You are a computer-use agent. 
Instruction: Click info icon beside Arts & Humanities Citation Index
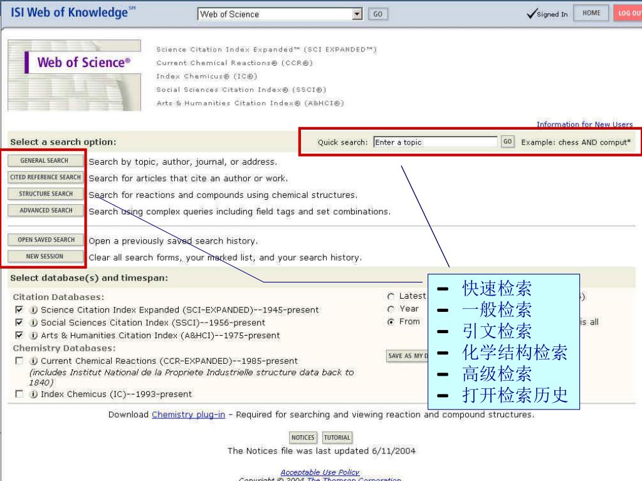tap(34, 336)
